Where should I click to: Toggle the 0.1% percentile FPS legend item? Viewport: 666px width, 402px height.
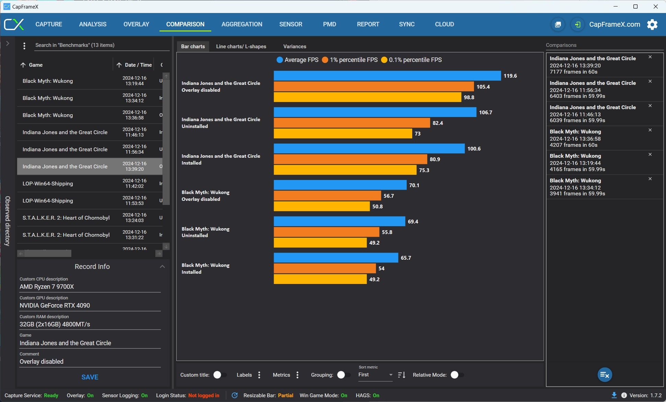[411, 60]
